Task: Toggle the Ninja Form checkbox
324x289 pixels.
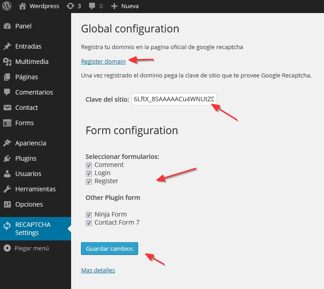Action: click(x=89, y=215)
